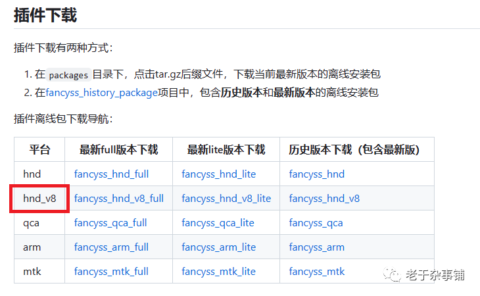This screenshot has width=480, height=296.
Task: Click the 历史版本下载 column header
Action: tap(357, 150)
